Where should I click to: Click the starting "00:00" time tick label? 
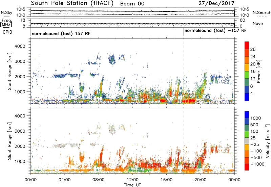[30, 180]
